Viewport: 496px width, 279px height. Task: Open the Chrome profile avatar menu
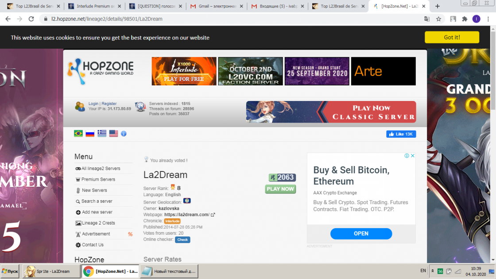[x=476, y=19]
